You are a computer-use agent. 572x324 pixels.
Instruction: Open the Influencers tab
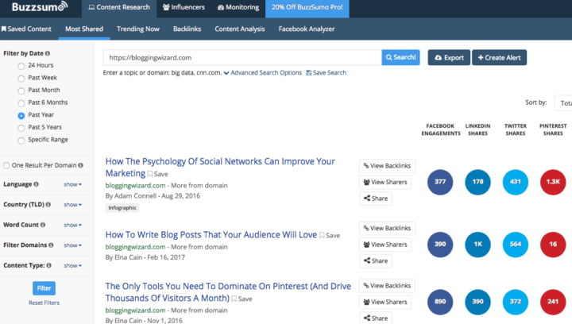click(x=184, y=7)
